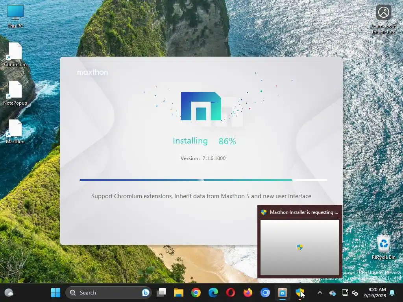
Task: Open Task View on the taskbar
Action: coord(161,293)
